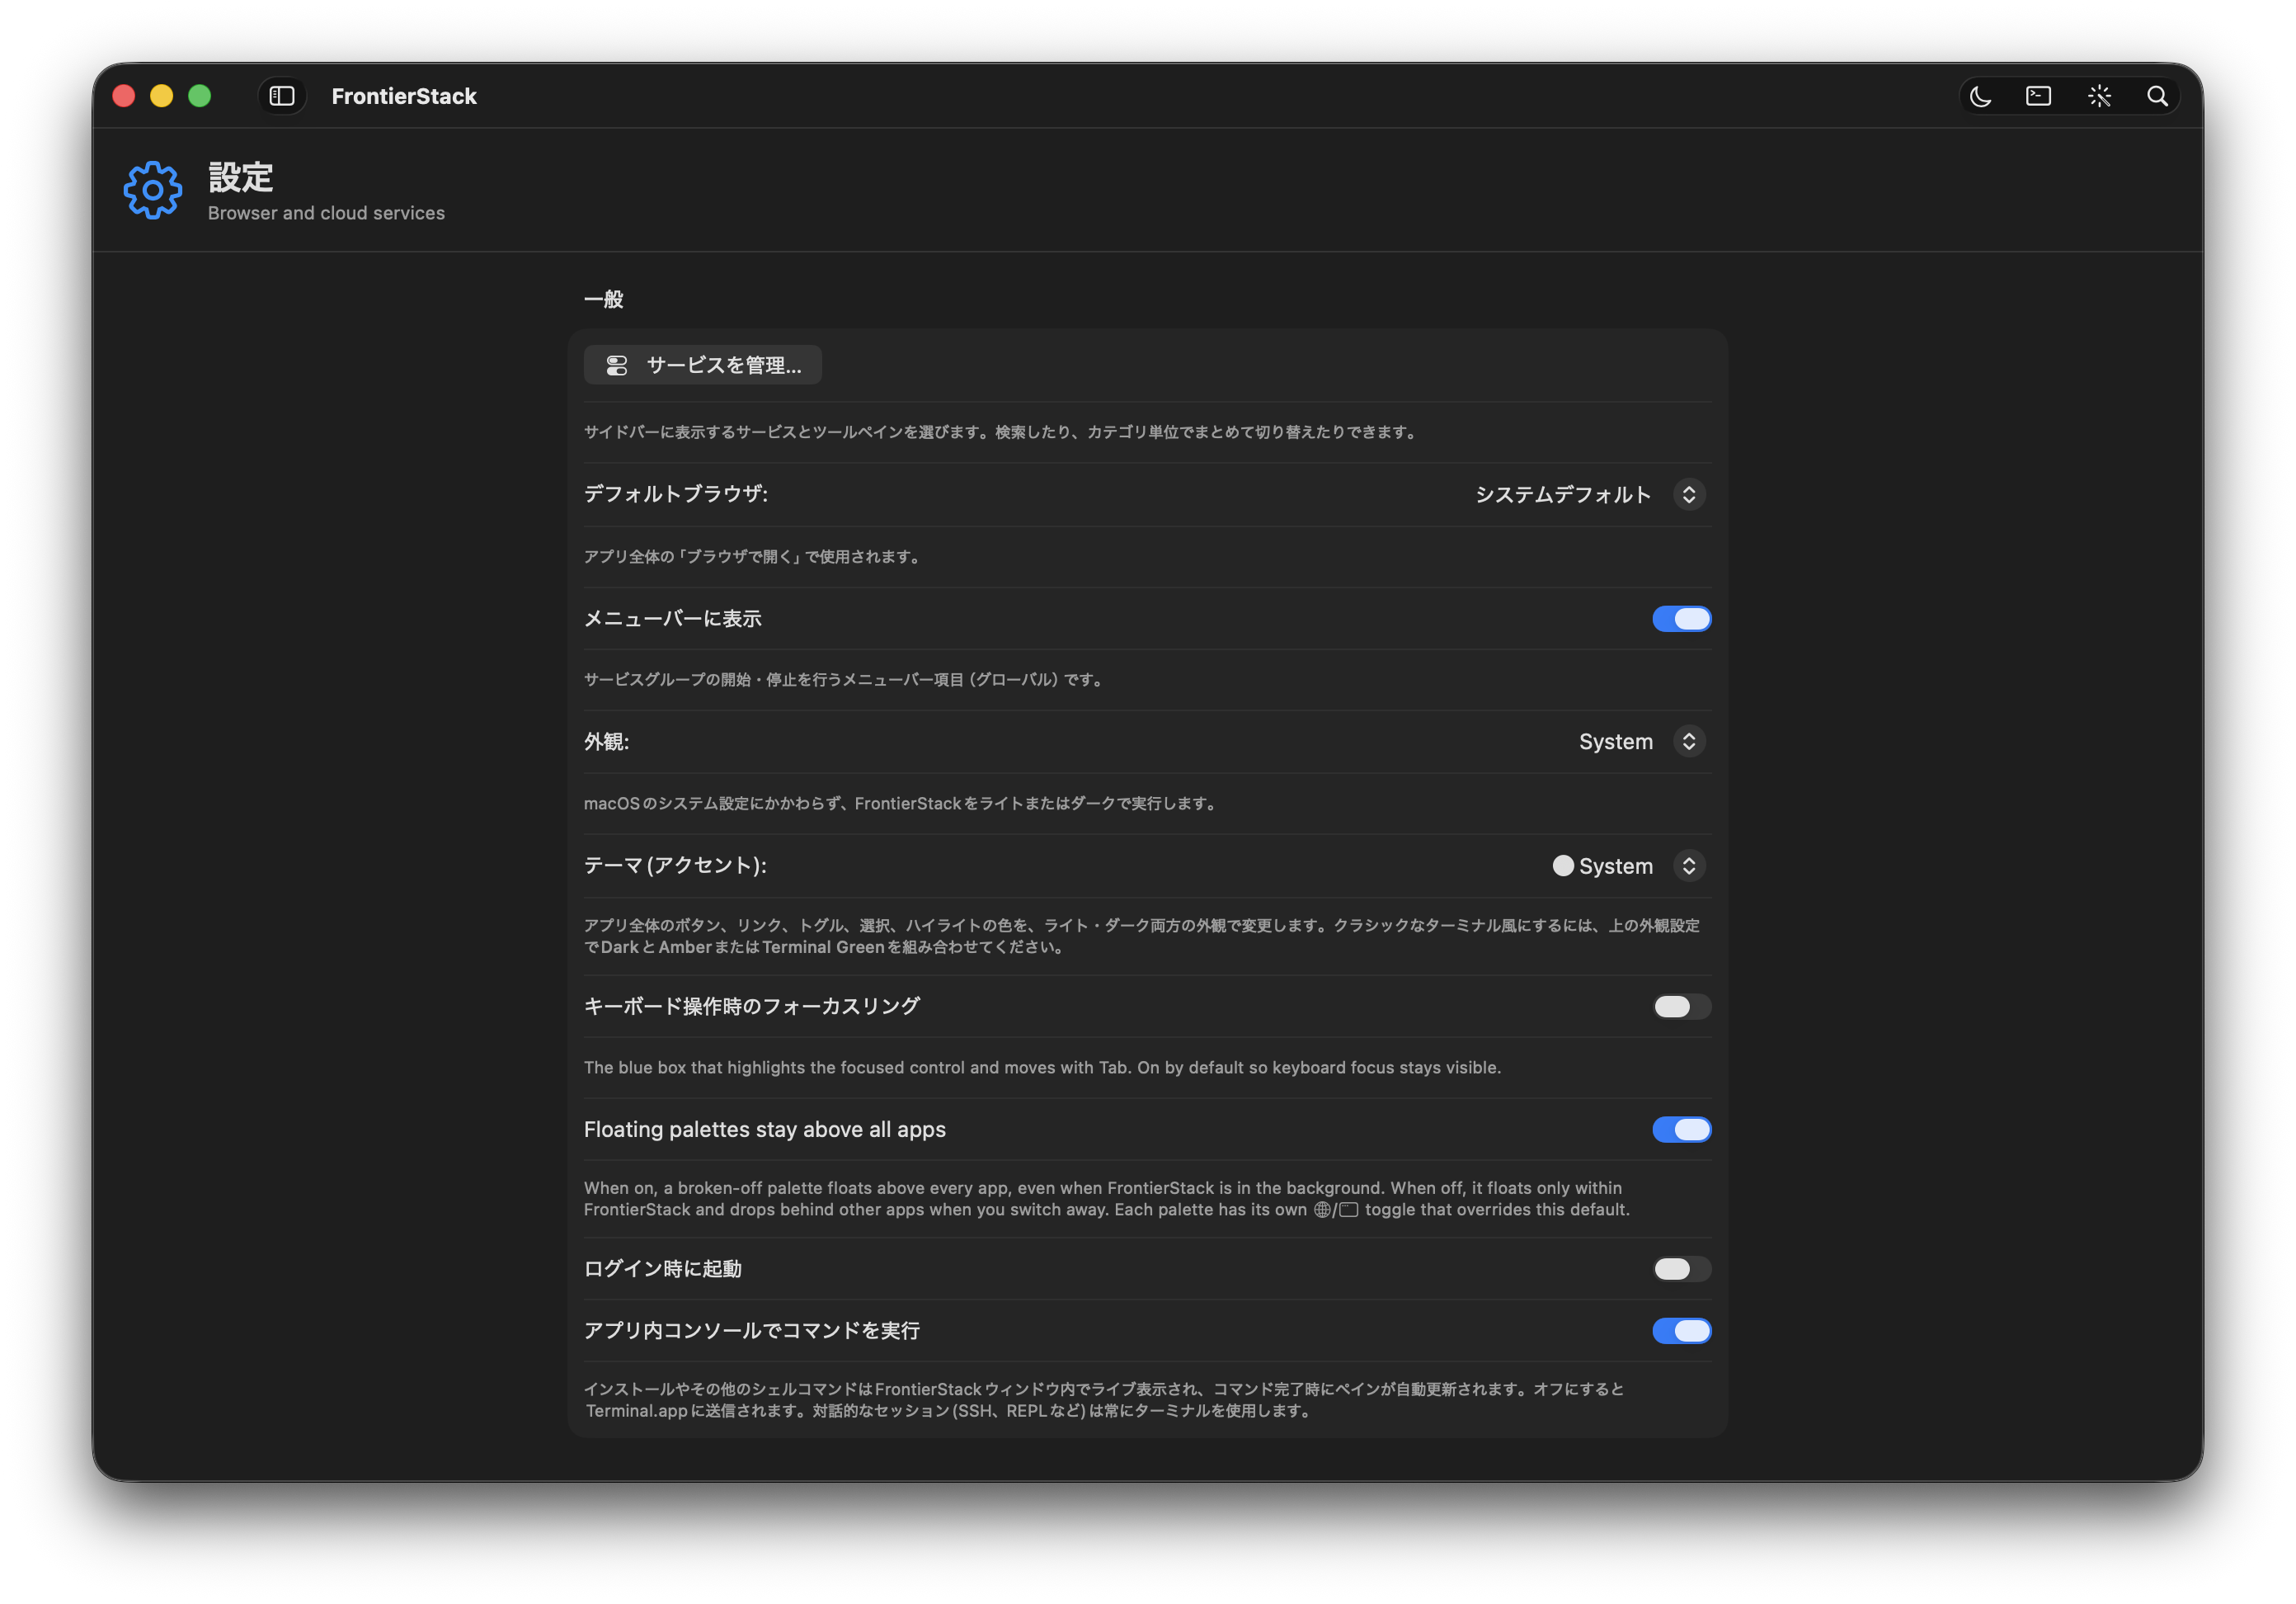Click the 一般 section heading
2296x1604 pixels.
pyautogui.click(x=604, y=300)
